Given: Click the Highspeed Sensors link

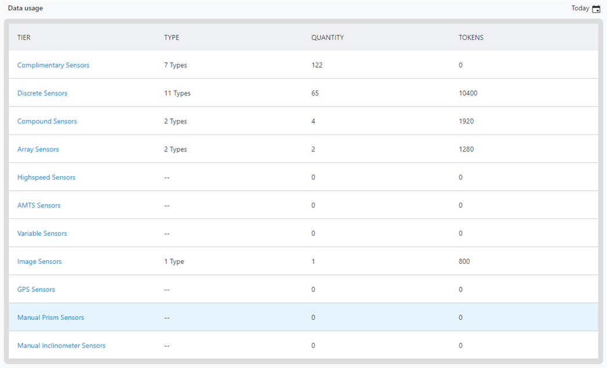Looking at the screenshot, I should point(46,177).
